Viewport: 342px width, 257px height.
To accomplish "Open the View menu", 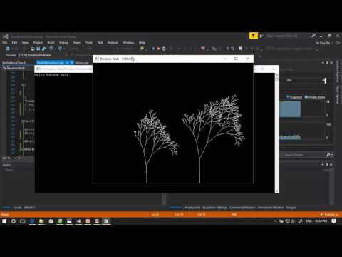I will click(x=25, y=43).
